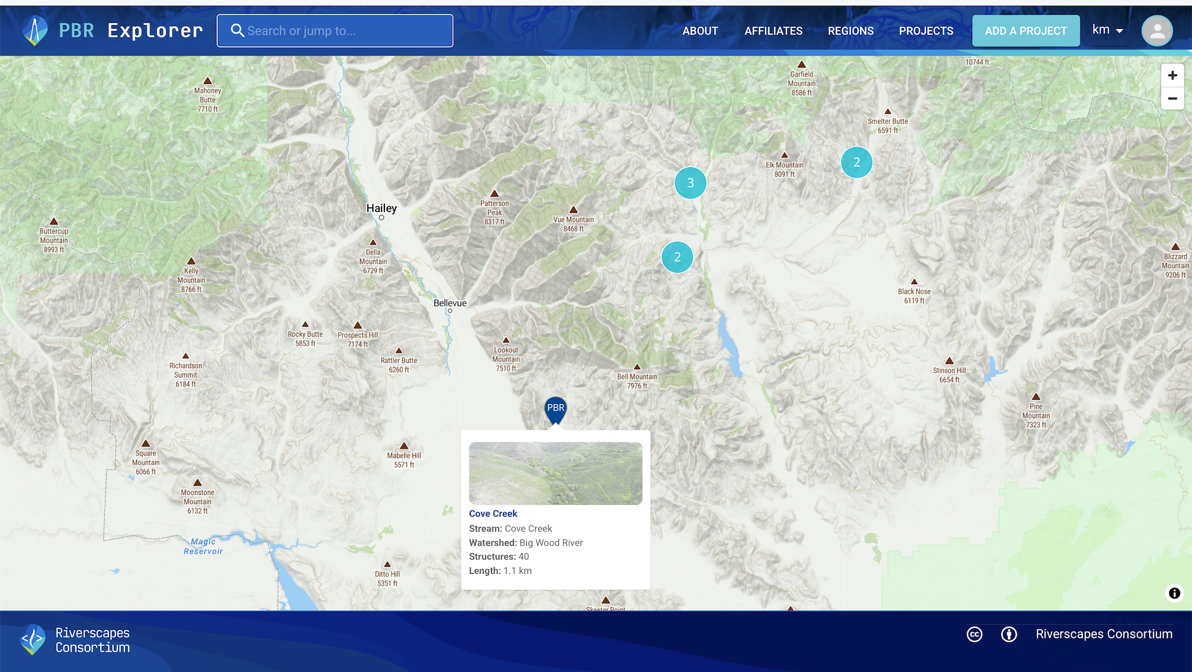Open the ABOUT menu item
The width and height of the screenshot is (1192, 672).
pyautogui.click(x=700, y=31)
